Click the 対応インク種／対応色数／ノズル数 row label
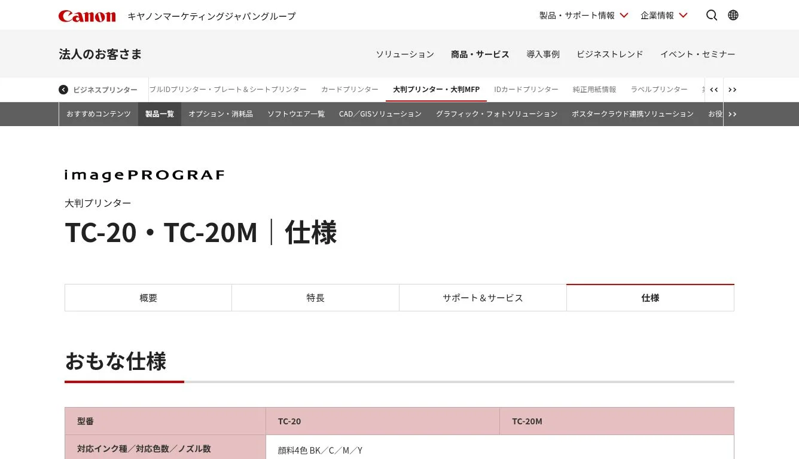 point(144,449)
